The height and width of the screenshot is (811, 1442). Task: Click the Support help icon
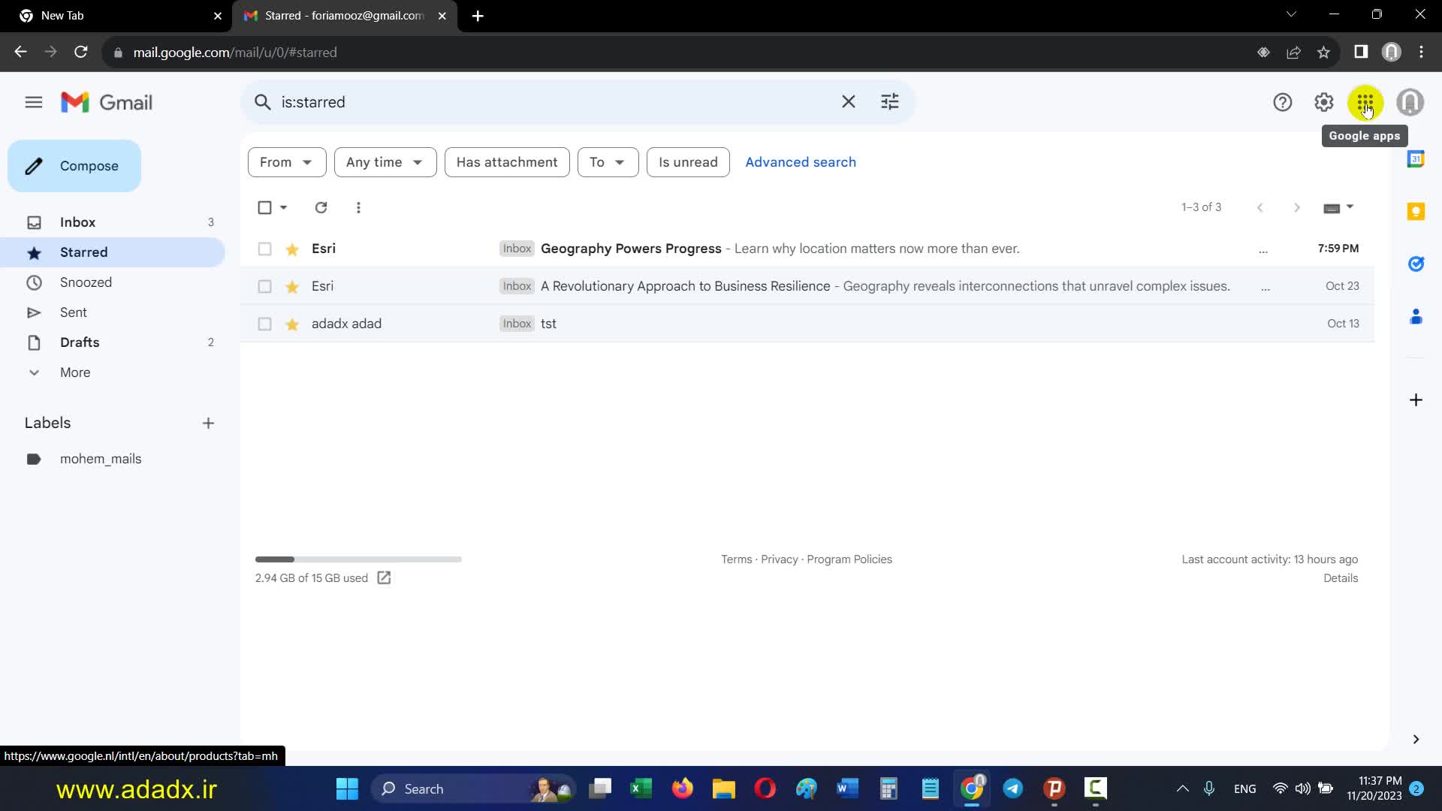[1282, 102]
